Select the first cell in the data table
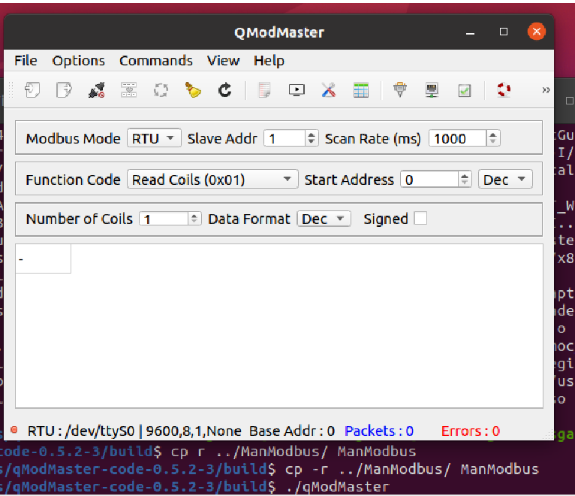 coord(44,259)
